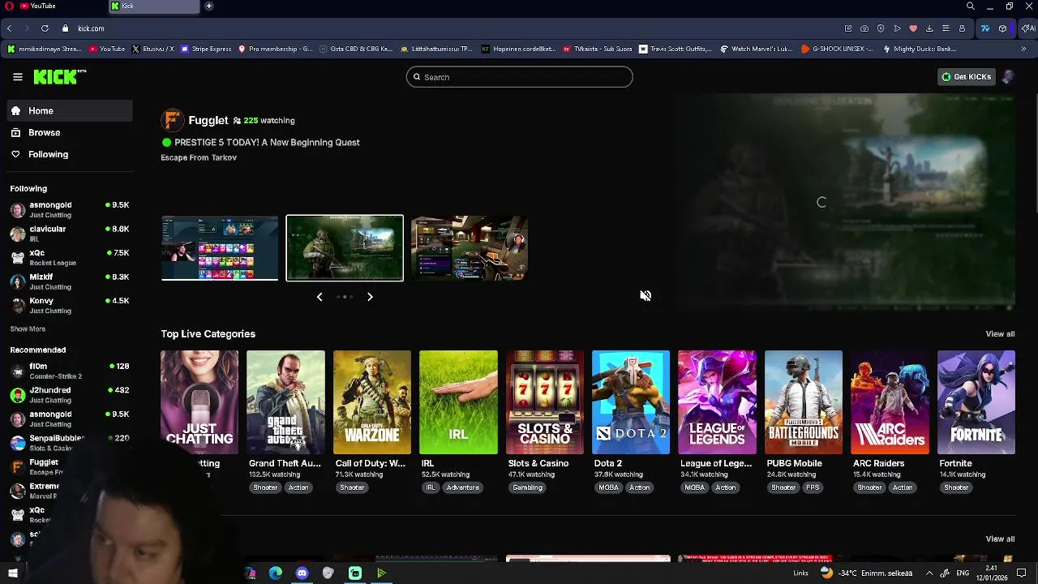Click the MOBA tag under Dota 2
The height and width of the screenshot is (584, 1038).
(608, 487)
